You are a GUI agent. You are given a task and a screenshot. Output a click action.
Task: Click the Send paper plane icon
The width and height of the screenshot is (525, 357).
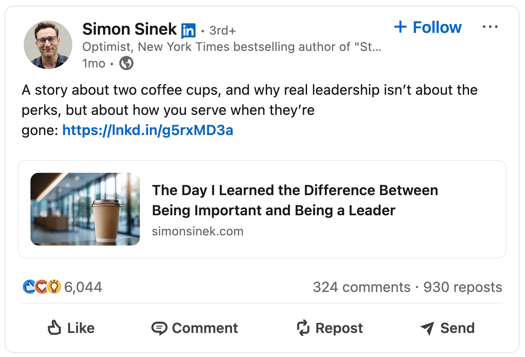[x=427, y=328]
